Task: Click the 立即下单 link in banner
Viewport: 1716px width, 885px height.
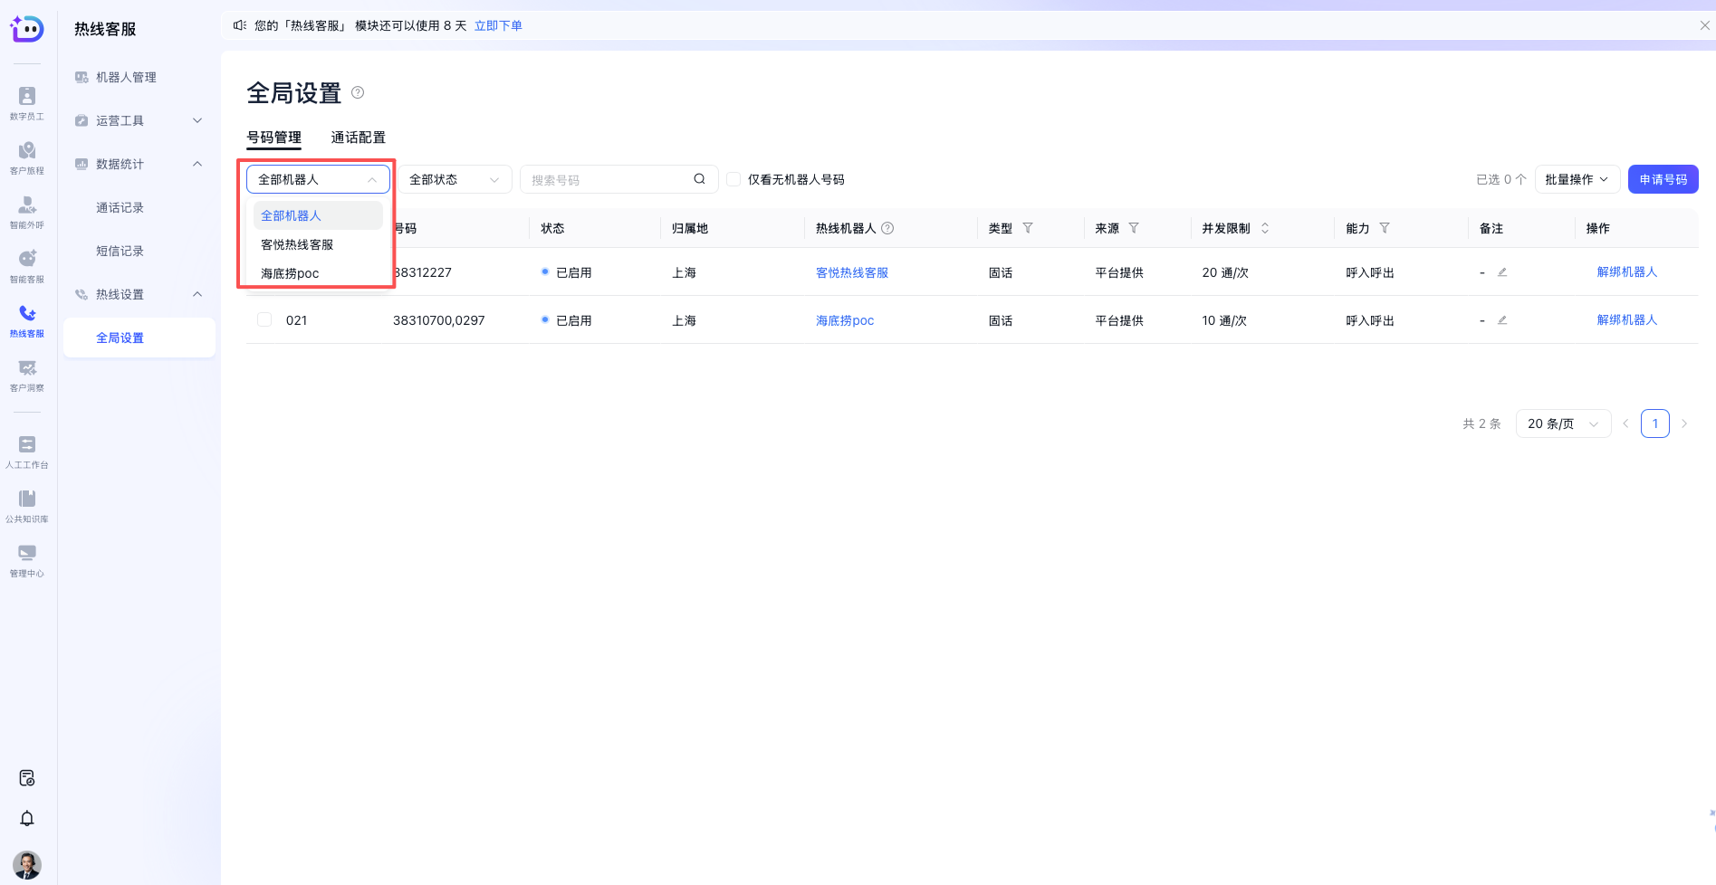Action: 498,25
